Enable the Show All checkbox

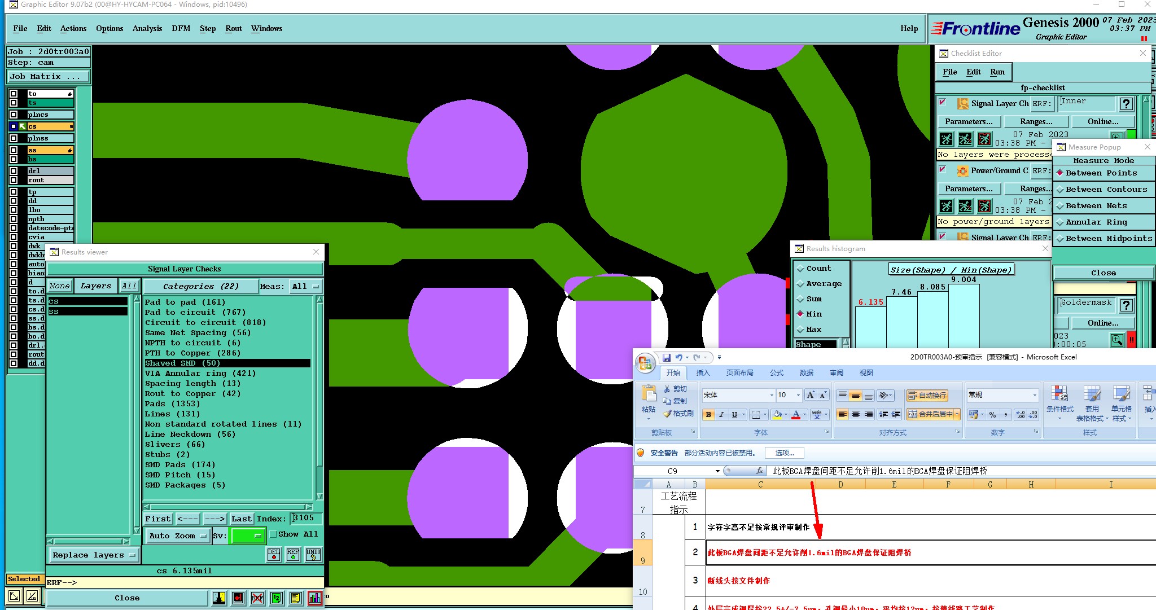point(273,534)
